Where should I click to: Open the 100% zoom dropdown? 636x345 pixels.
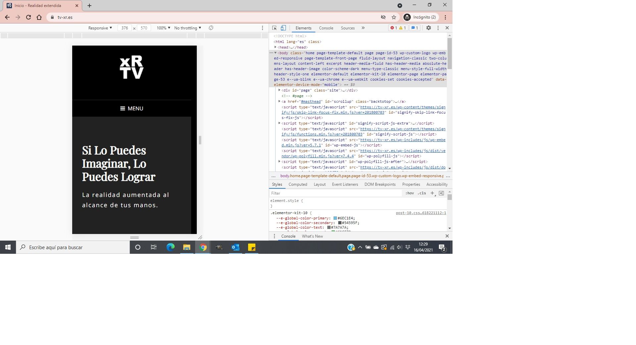(163, 28)
